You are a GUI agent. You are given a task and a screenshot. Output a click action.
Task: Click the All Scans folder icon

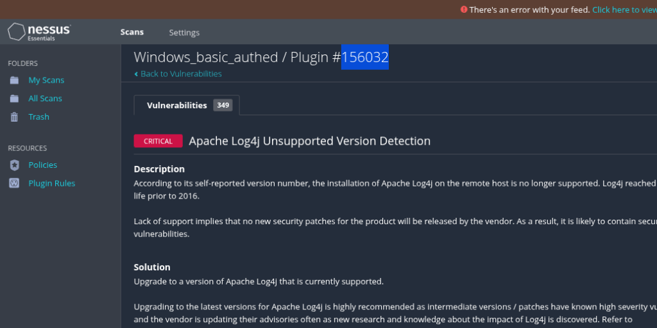click(14, 99)
